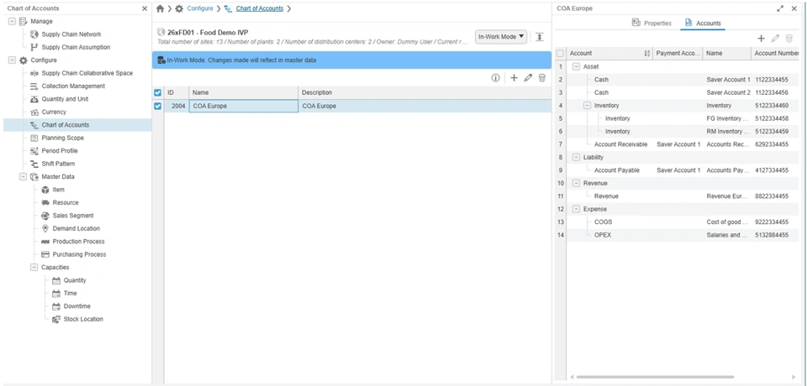Click the Demand Location pin icon

tap(45, 229)
